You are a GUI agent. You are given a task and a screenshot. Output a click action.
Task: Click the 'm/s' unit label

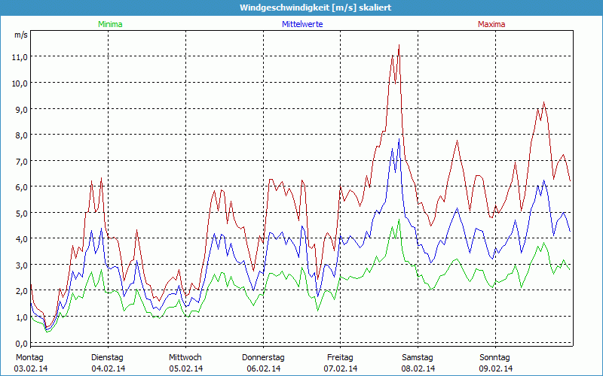click(21, 35)
